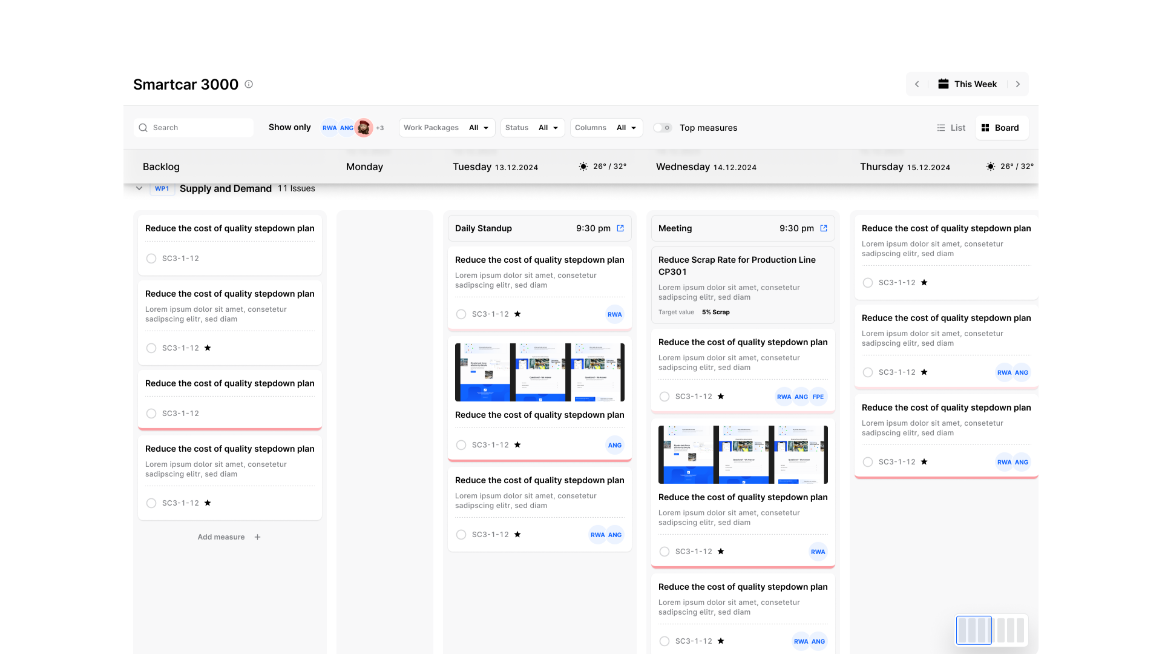Open Meeting external link icon

(x=824, y=228)
